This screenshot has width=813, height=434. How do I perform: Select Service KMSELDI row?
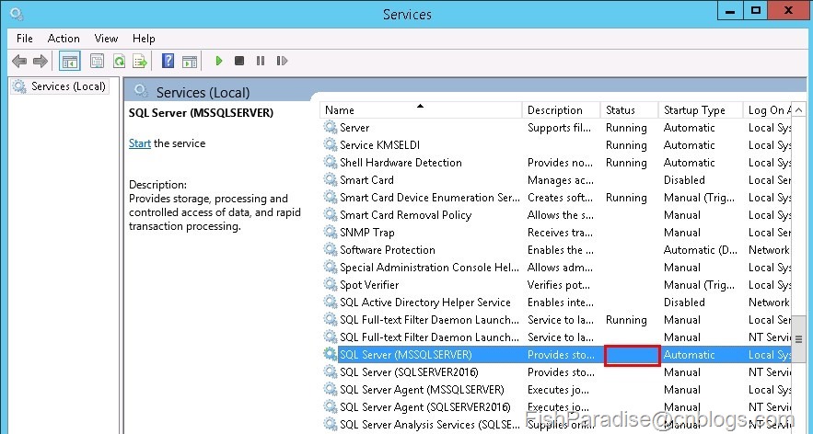(x=556, y=145)
